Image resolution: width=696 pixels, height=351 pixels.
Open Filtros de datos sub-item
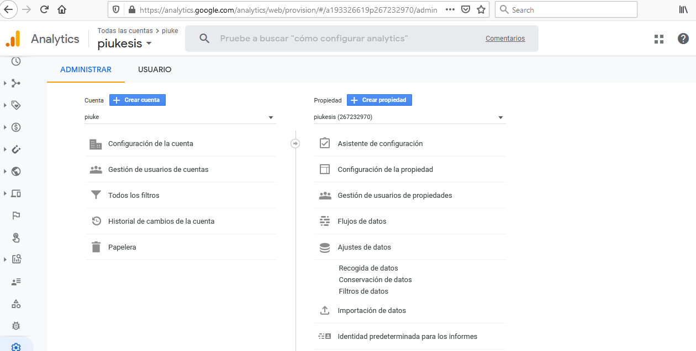363,291
